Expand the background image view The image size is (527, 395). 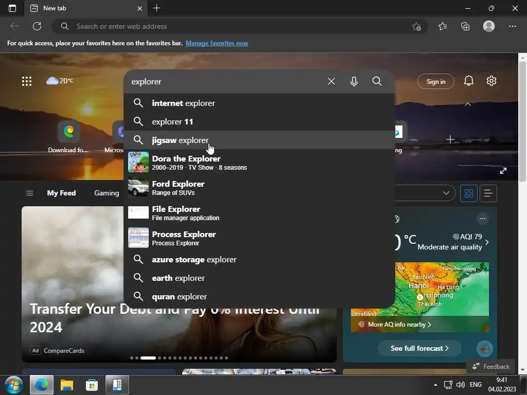point(503,171)
